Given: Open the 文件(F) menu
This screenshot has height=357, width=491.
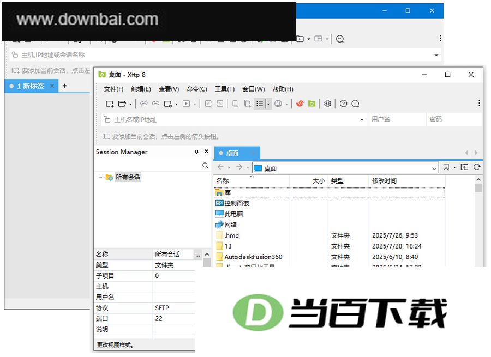Looking at the screenshot, I should click(x=113, y=89).
